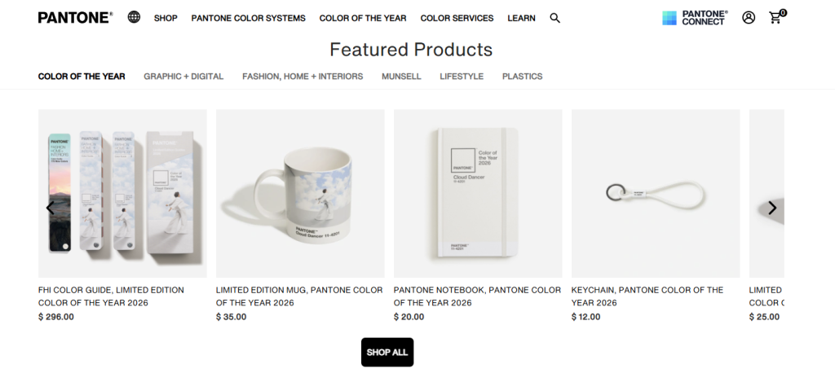Viewport: 835px width, 386px height.
Task: Open the Shop menu
Action: (x=166, y=18)
